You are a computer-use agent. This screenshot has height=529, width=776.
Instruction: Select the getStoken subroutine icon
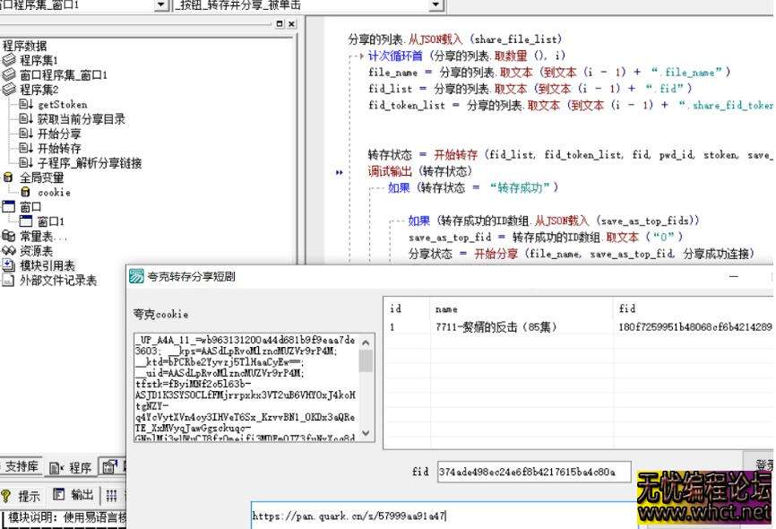click(x=24, y=104)
